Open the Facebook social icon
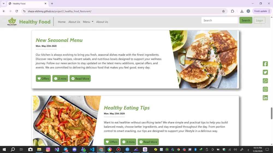 point(265,64)
